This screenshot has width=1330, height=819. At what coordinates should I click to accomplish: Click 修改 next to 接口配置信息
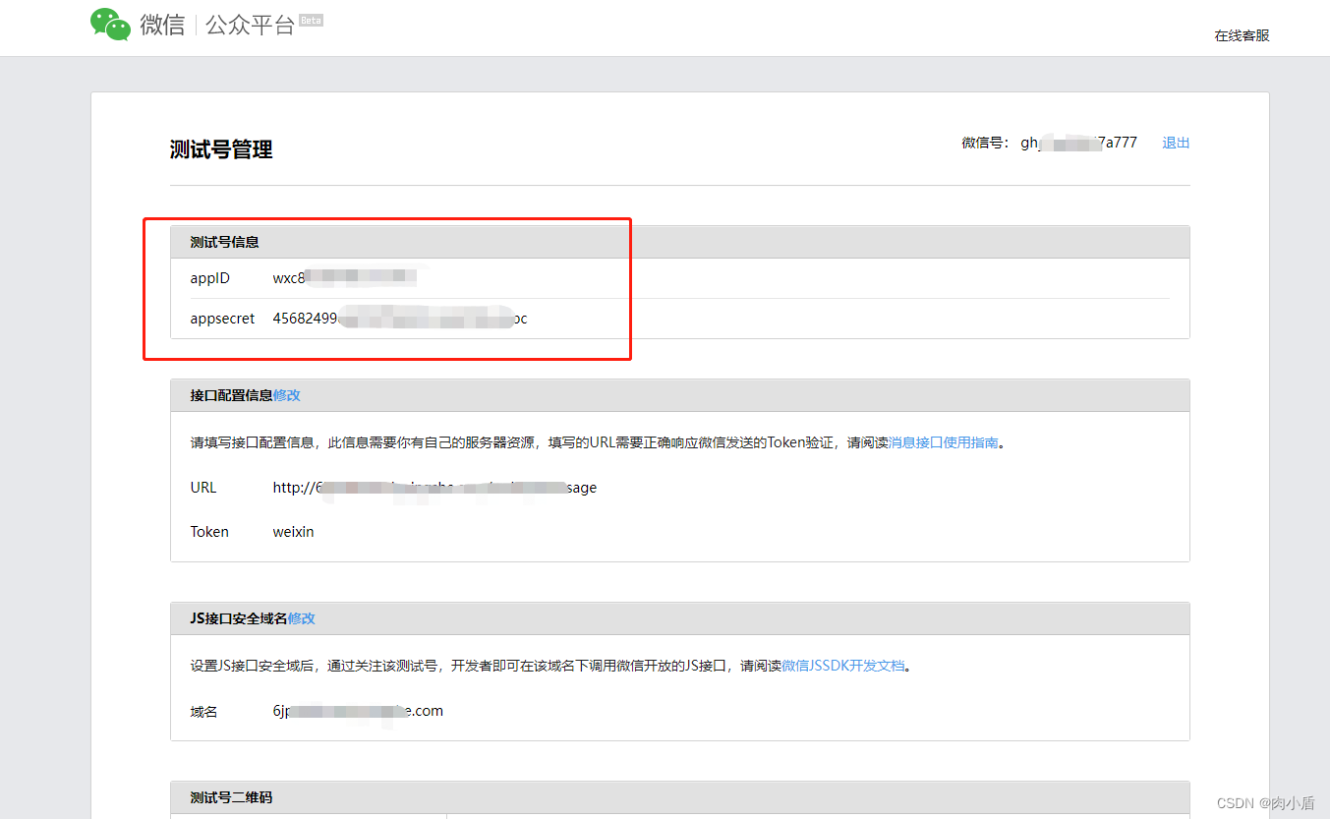pos(287,395)
